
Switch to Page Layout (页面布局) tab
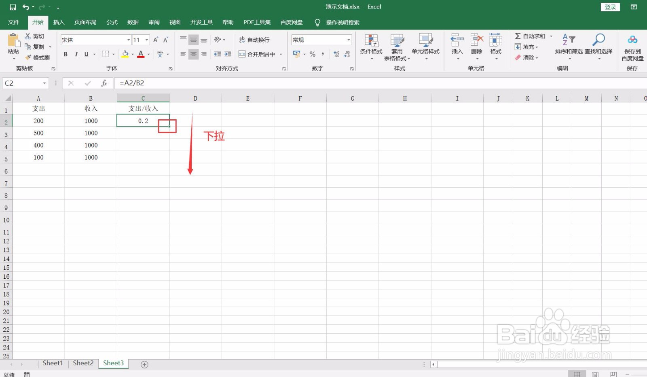[85, 22]
